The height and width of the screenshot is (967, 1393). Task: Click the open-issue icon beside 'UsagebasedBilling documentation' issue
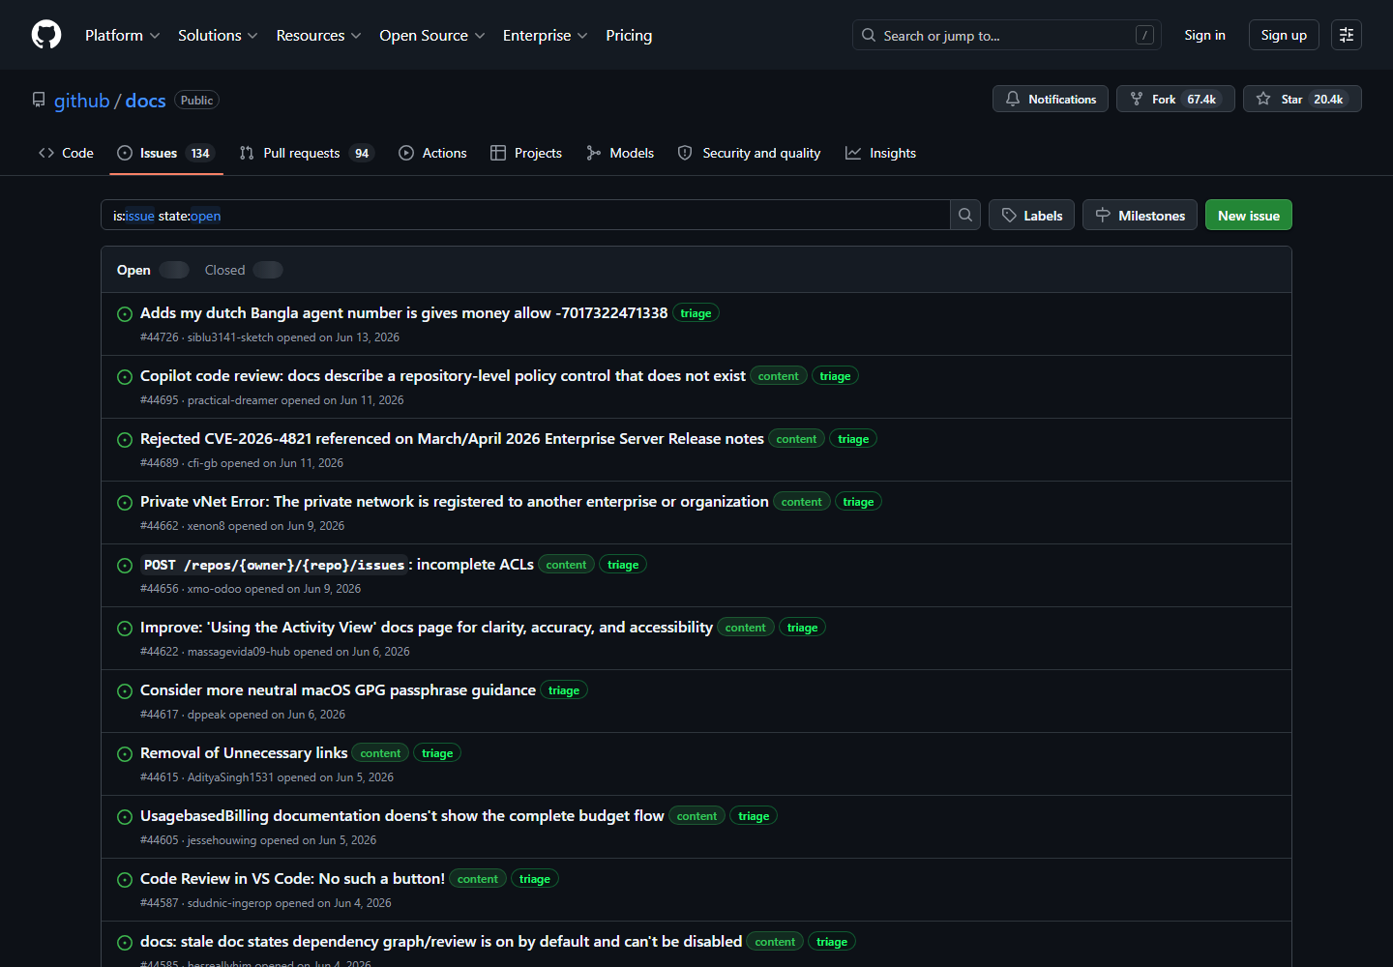pos(125,817)
